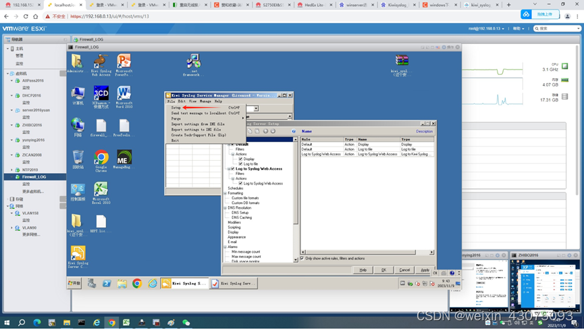Click the move-down arrow in Setup toolbar
The width and height of the screenshot is (584, 329).
[x=273, y=131]
